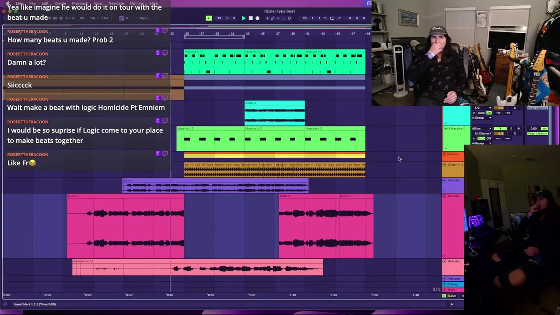Click bar 37 on the beat ruler
Screen dimensions: 560x315
pos(278,33)
